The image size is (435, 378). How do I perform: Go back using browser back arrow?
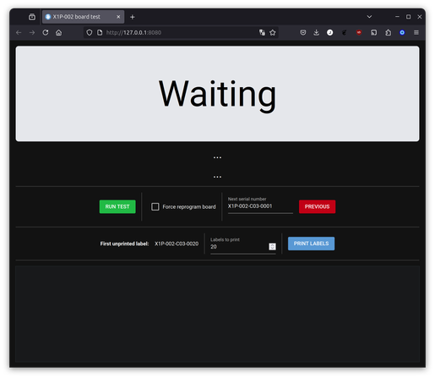[x=19, y=33]
